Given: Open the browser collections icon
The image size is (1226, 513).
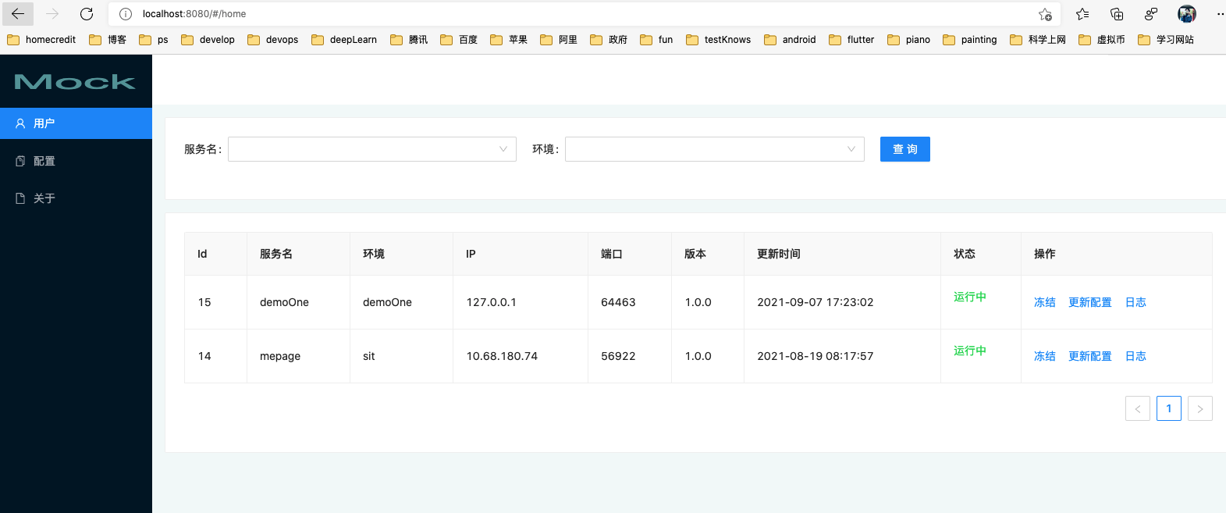Looking at the screenshot, I should [x=1117, y=14].
